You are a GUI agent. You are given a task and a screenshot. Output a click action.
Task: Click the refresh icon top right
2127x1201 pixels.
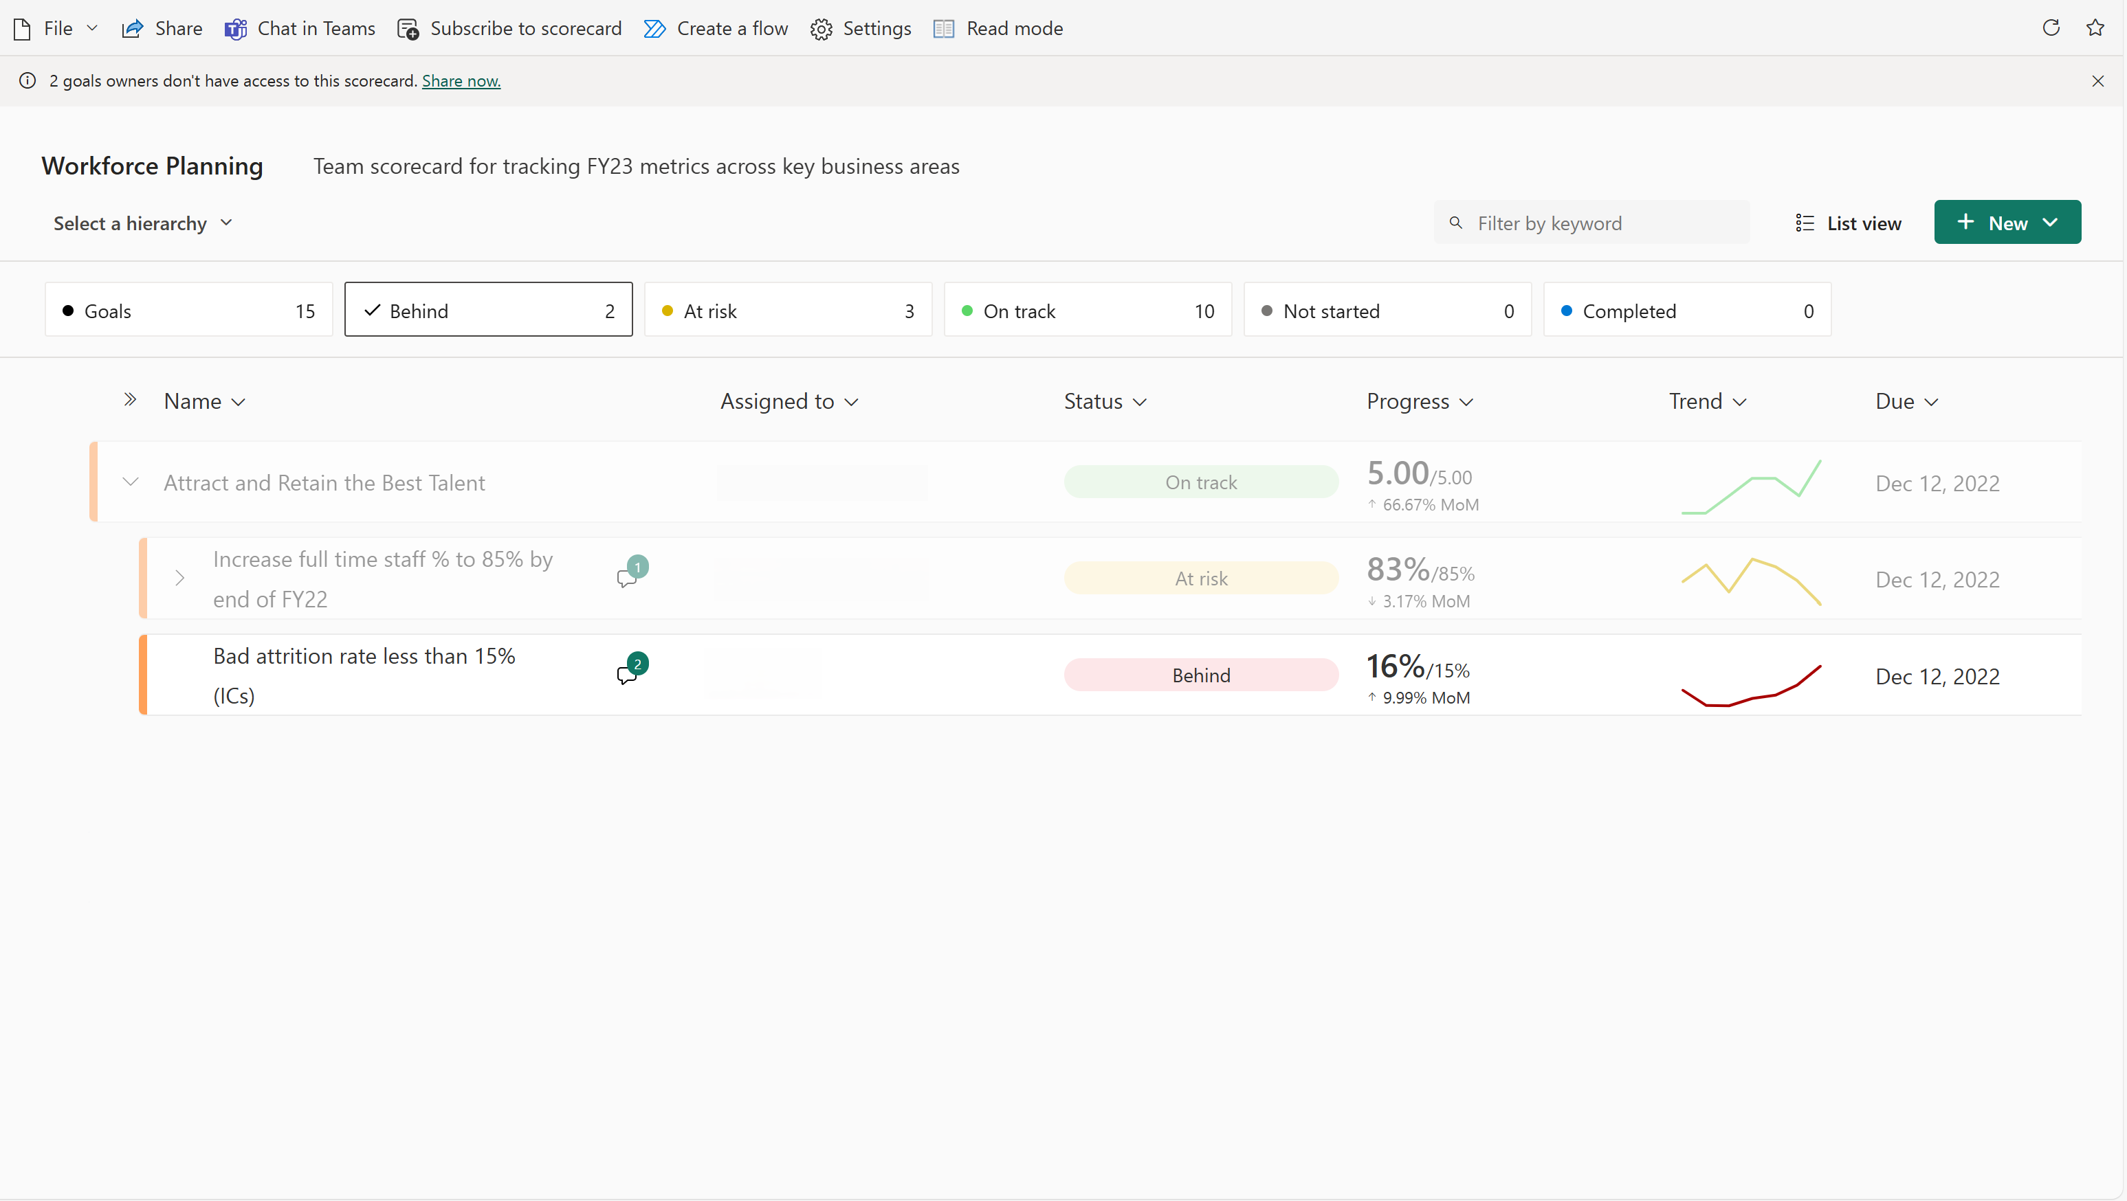pos(2053,26)
